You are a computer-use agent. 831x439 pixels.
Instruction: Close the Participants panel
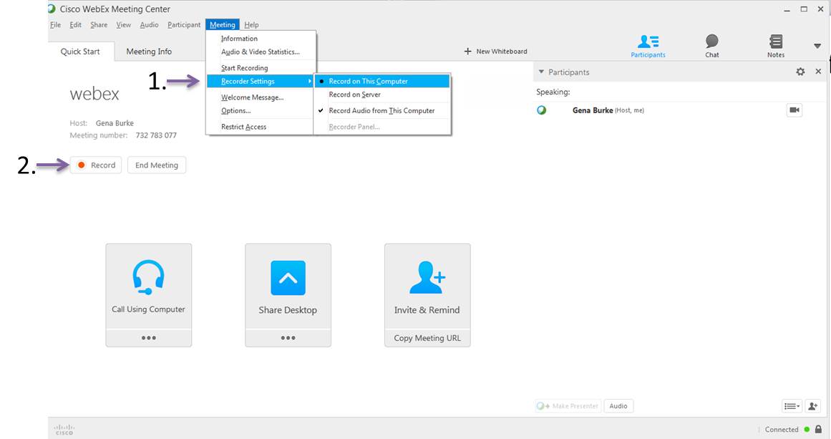click(818, 71)
